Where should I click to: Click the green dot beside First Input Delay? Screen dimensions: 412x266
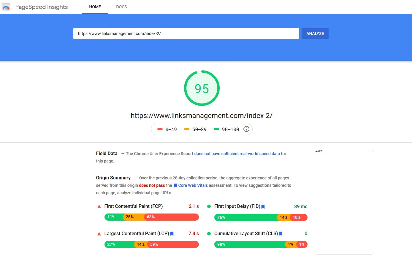coord(209,206)
